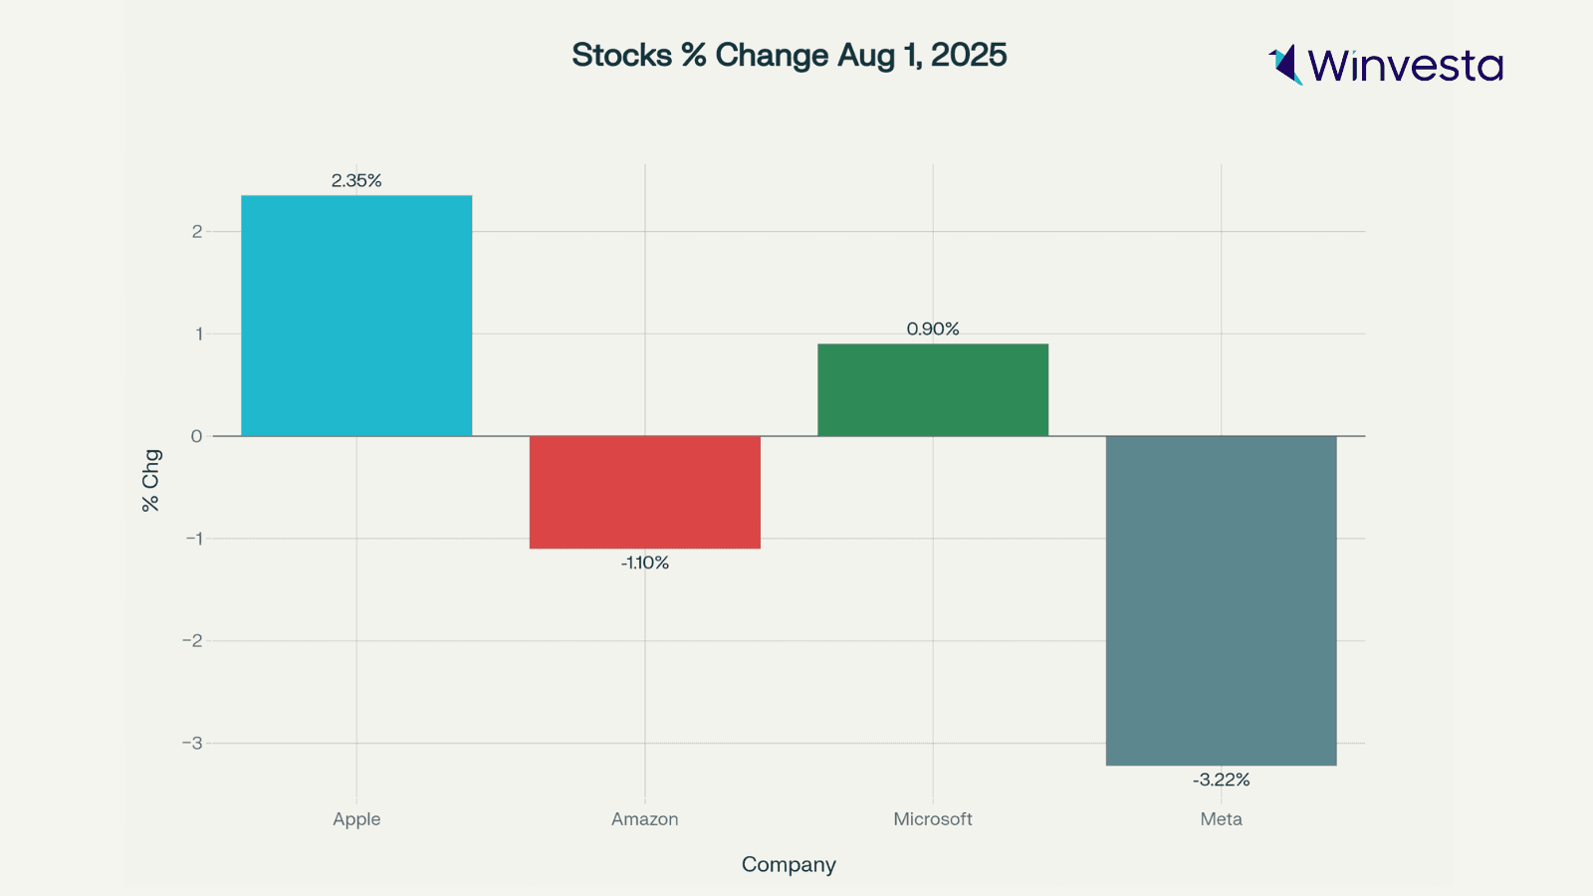Select the cyan Apple bar
Image resolution: width=1593 pixels, height=896 pixels.
(356, 316)
